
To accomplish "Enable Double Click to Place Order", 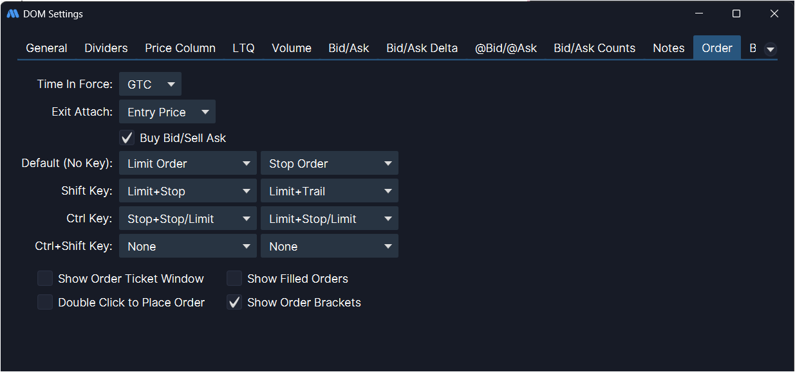I will (45, 302).
